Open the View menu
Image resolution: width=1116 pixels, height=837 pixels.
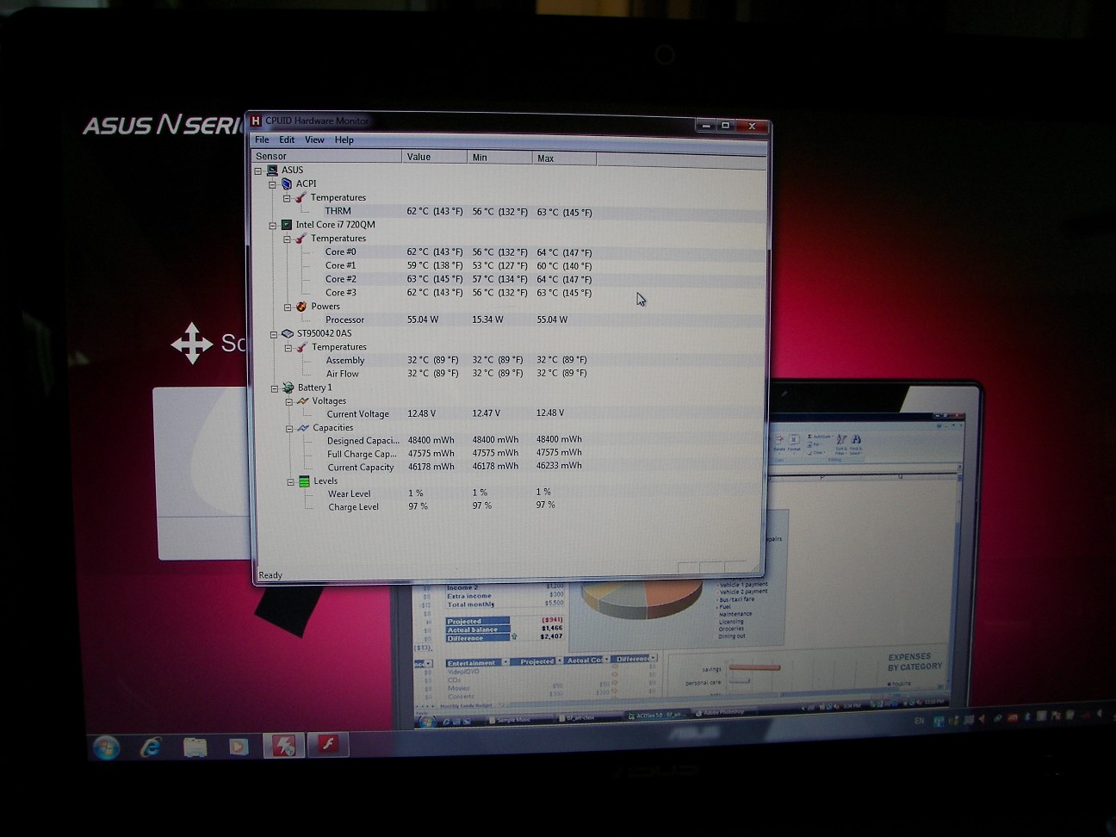pos(314,139)
